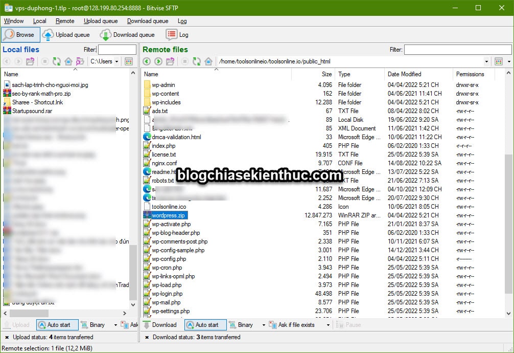Expand remote path history dropdown
This screenshot has width=514, height=353.
[x=486, y=61]
